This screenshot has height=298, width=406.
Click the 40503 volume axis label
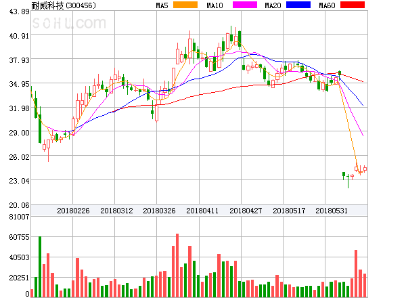[x=19, y=257]
